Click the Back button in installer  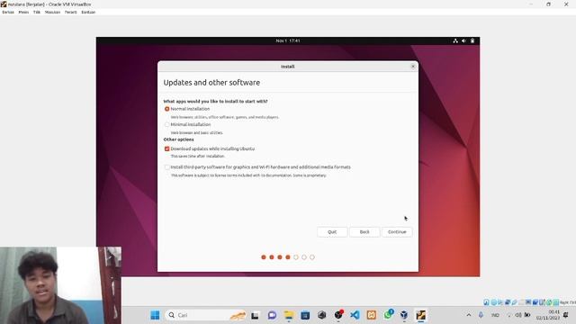(x=364, y=232)
